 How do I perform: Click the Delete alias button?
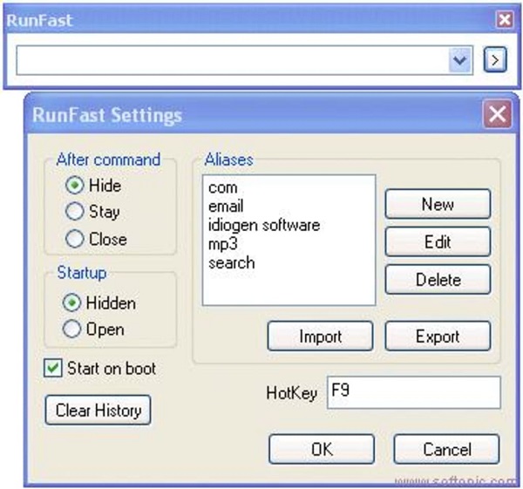(x=438, y=279)
